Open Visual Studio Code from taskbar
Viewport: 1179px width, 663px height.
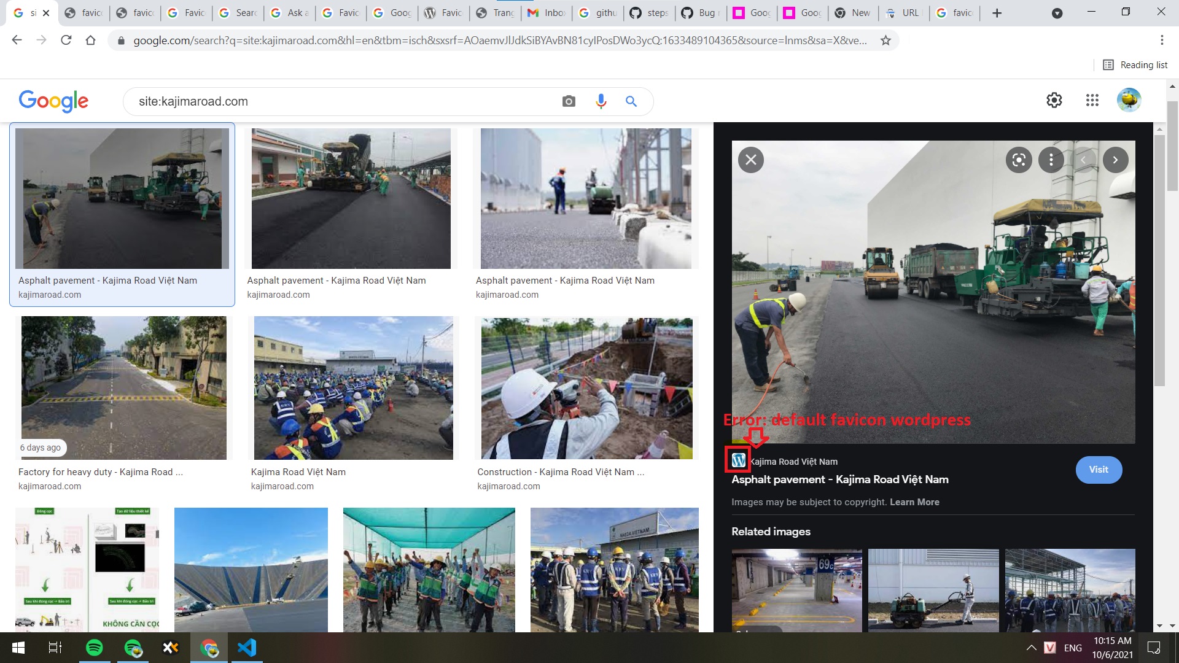point(247,648)
